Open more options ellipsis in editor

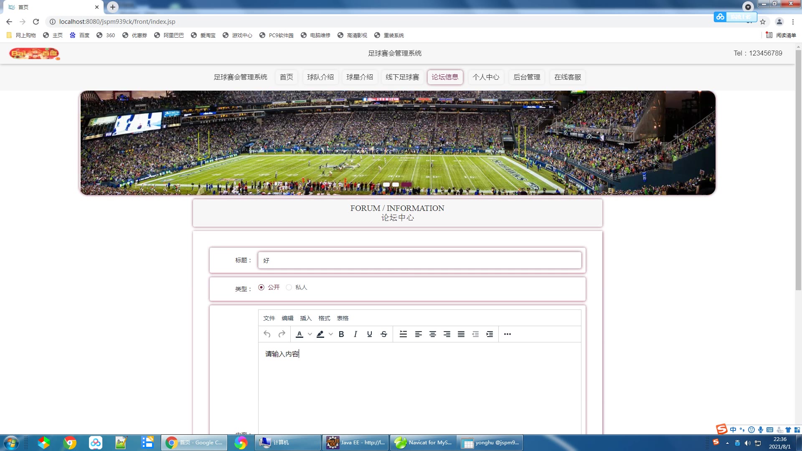(x=508, y=334)
